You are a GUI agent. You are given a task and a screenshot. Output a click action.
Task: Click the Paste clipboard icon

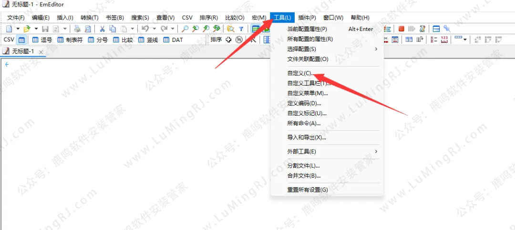tap(124, 29)
